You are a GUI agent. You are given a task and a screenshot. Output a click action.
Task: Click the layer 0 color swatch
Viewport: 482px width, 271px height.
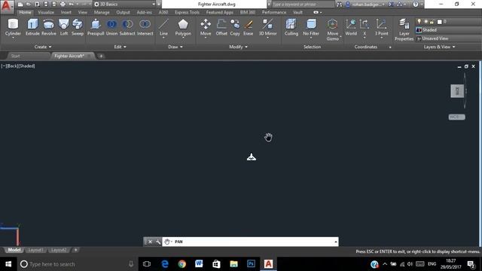point(440,22)
